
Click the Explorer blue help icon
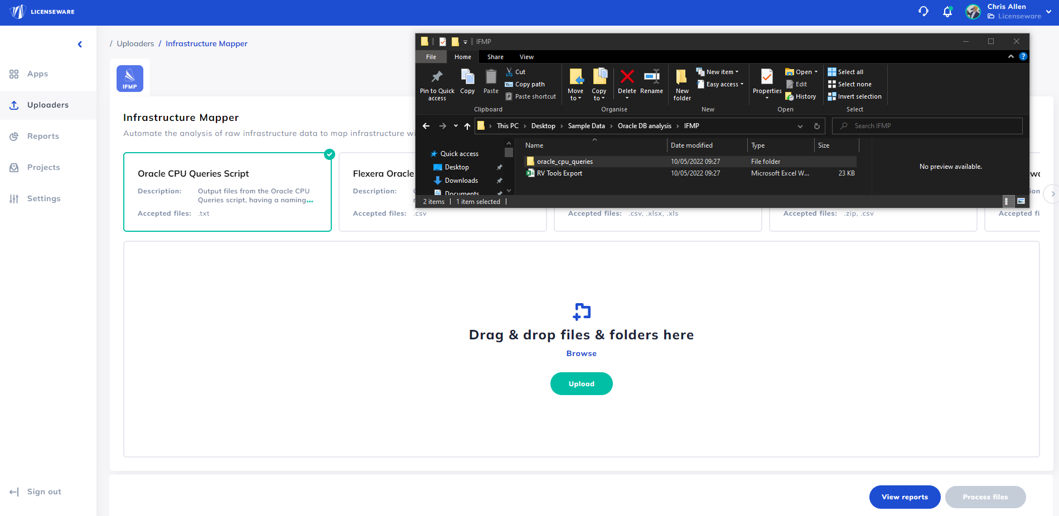point(1023,56)
